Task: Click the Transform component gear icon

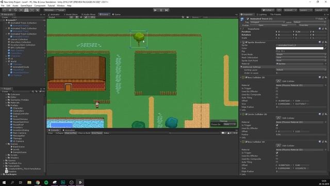Action: click(326, 29)
